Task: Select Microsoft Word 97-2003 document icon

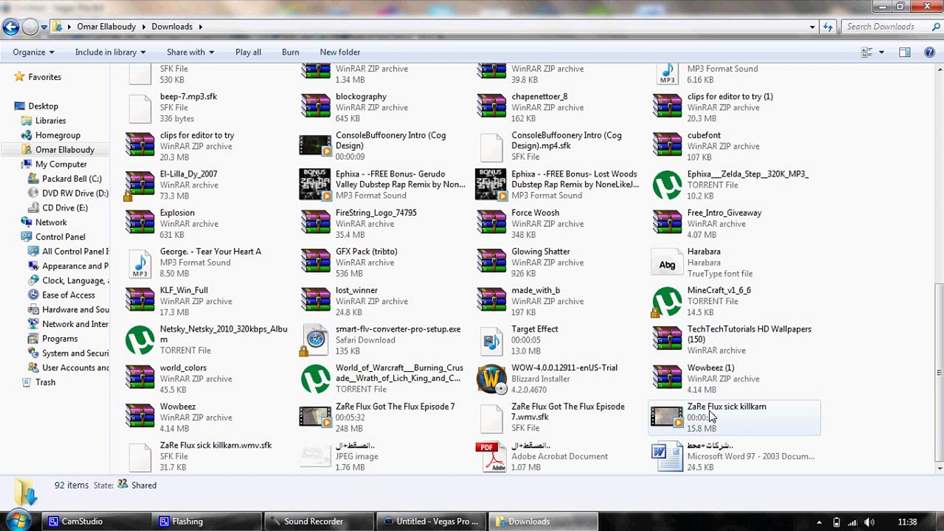Action: click(667, 456)
